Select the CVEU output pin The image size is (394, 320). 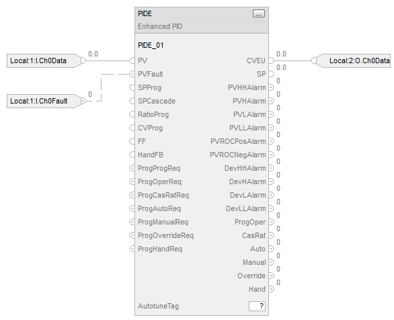271,61
